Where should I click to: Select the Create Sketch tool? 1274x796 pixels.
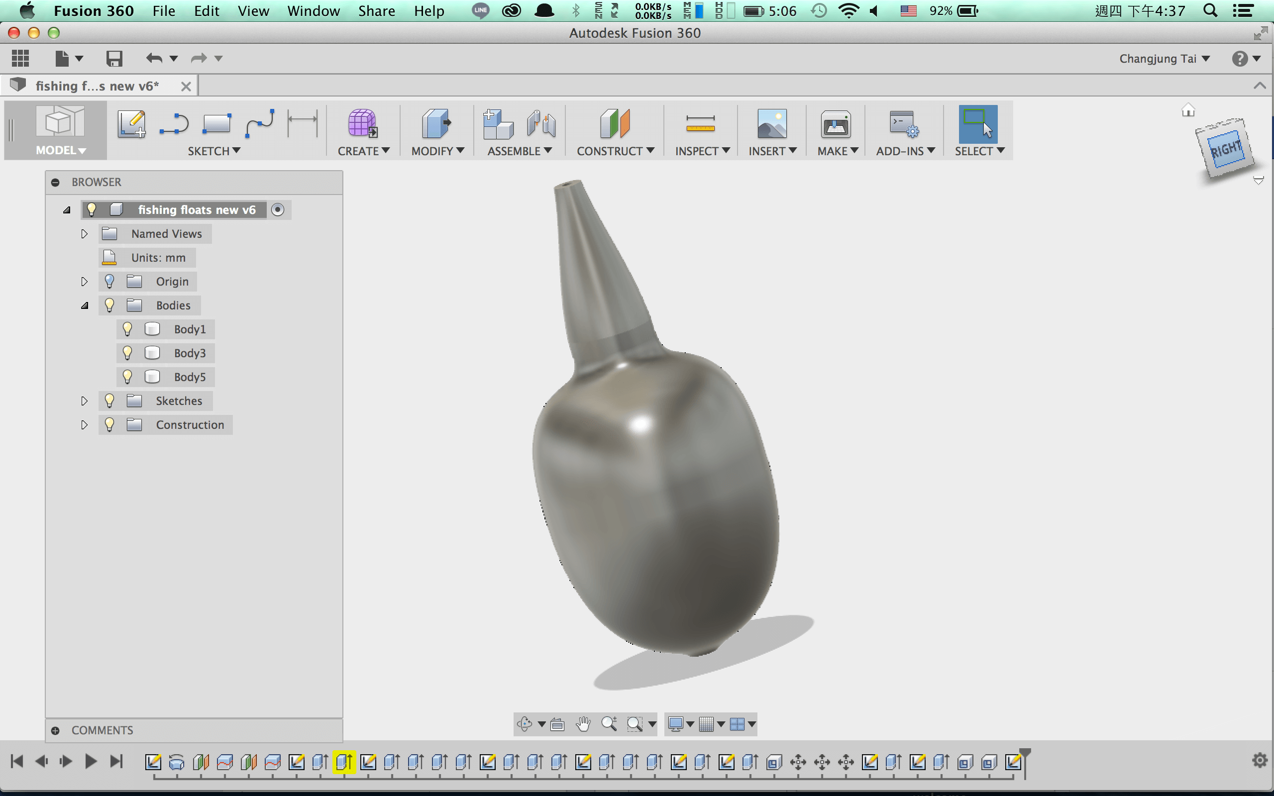[131, 124]
